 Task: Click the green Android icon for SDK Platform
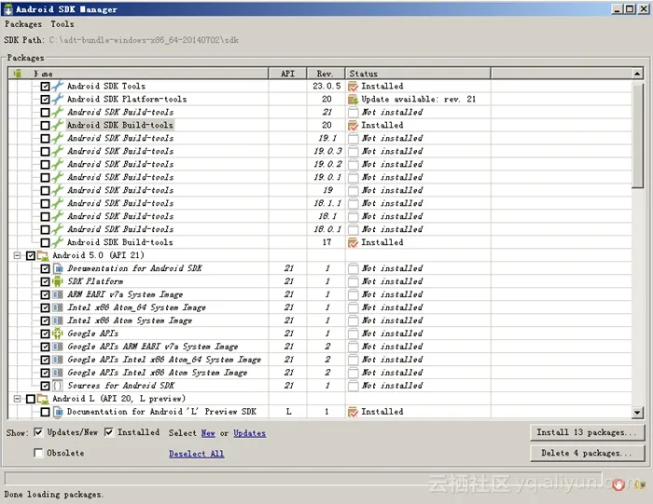pos(58,281)
